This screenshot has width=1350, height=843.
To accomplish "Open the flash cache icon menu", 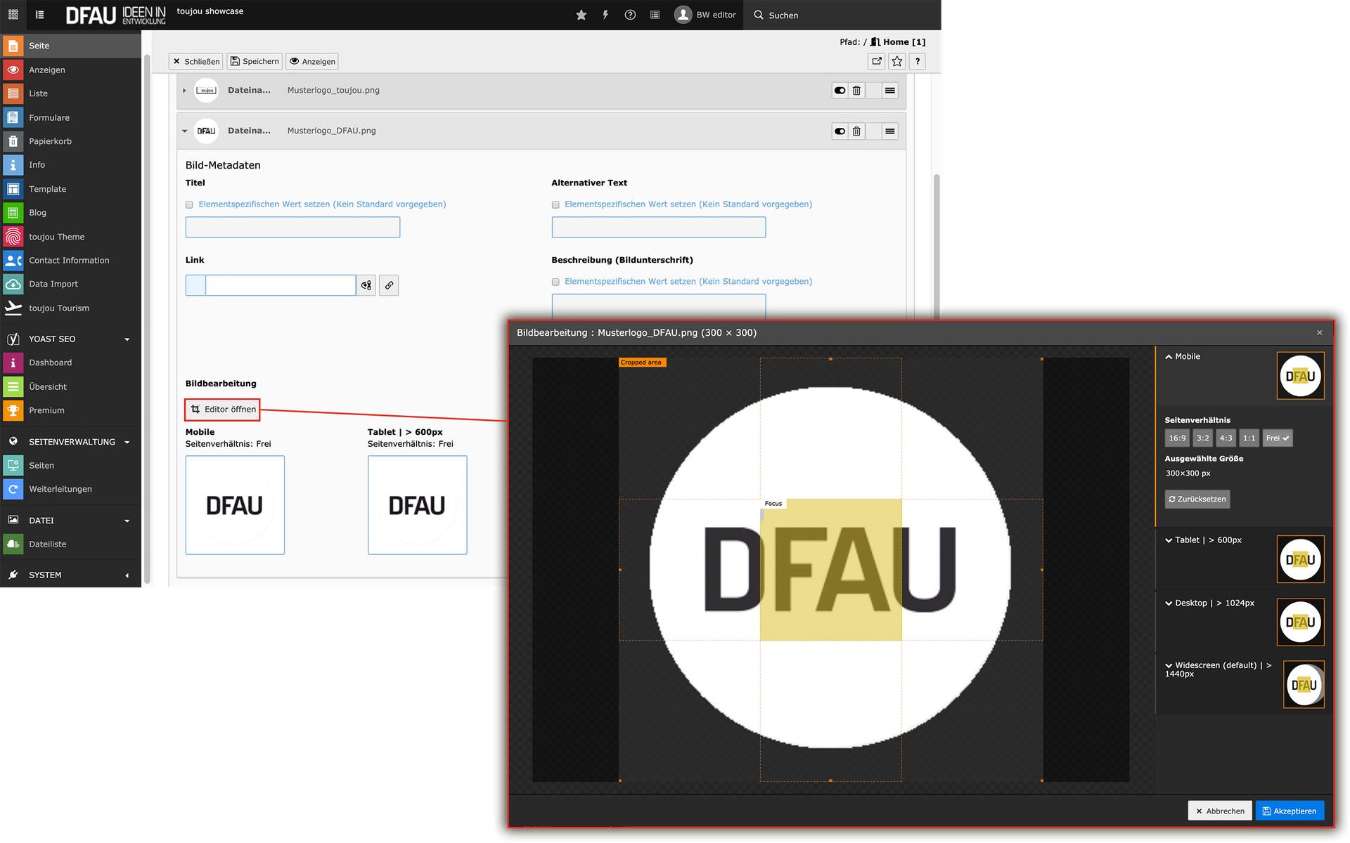I will coord(605,15).
